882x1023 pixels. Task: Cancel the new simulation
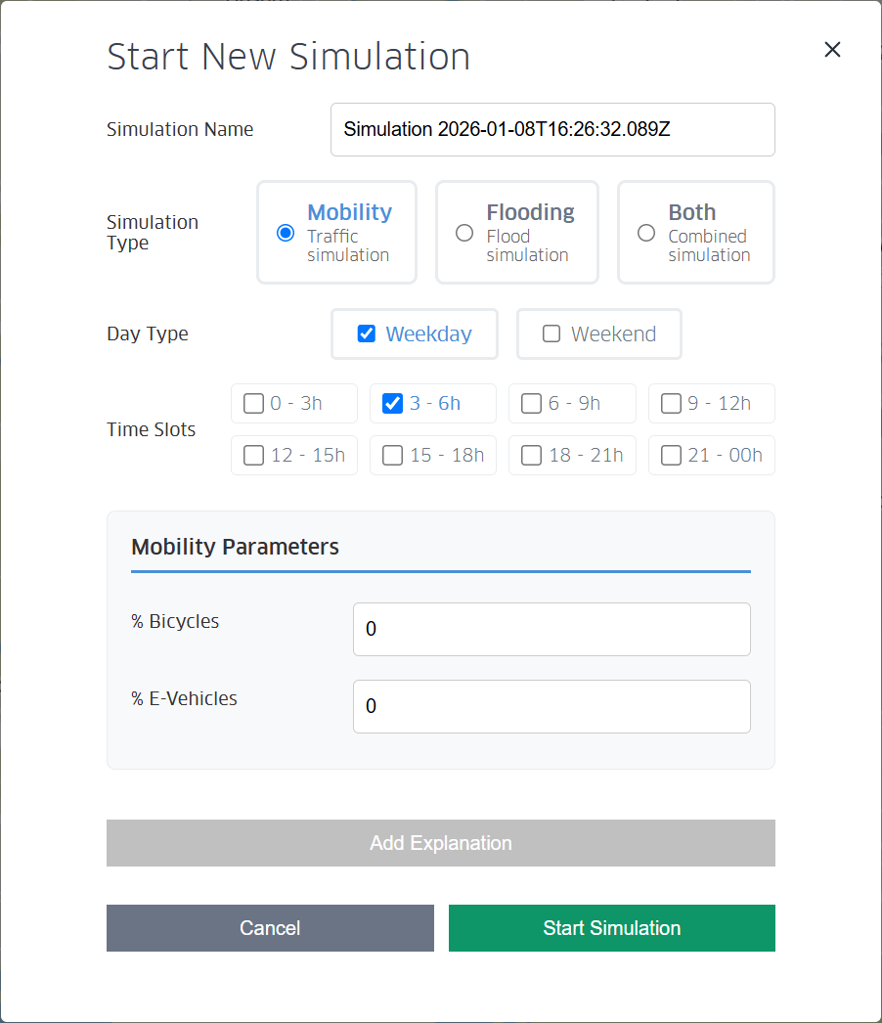[x=270, y=928]
